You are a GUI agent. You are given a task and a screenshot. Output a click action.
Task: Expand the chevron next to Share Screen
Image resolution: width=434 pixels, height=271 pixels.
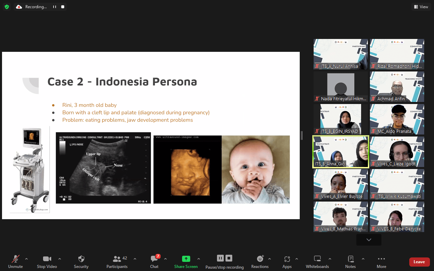[x=199, y=259]
